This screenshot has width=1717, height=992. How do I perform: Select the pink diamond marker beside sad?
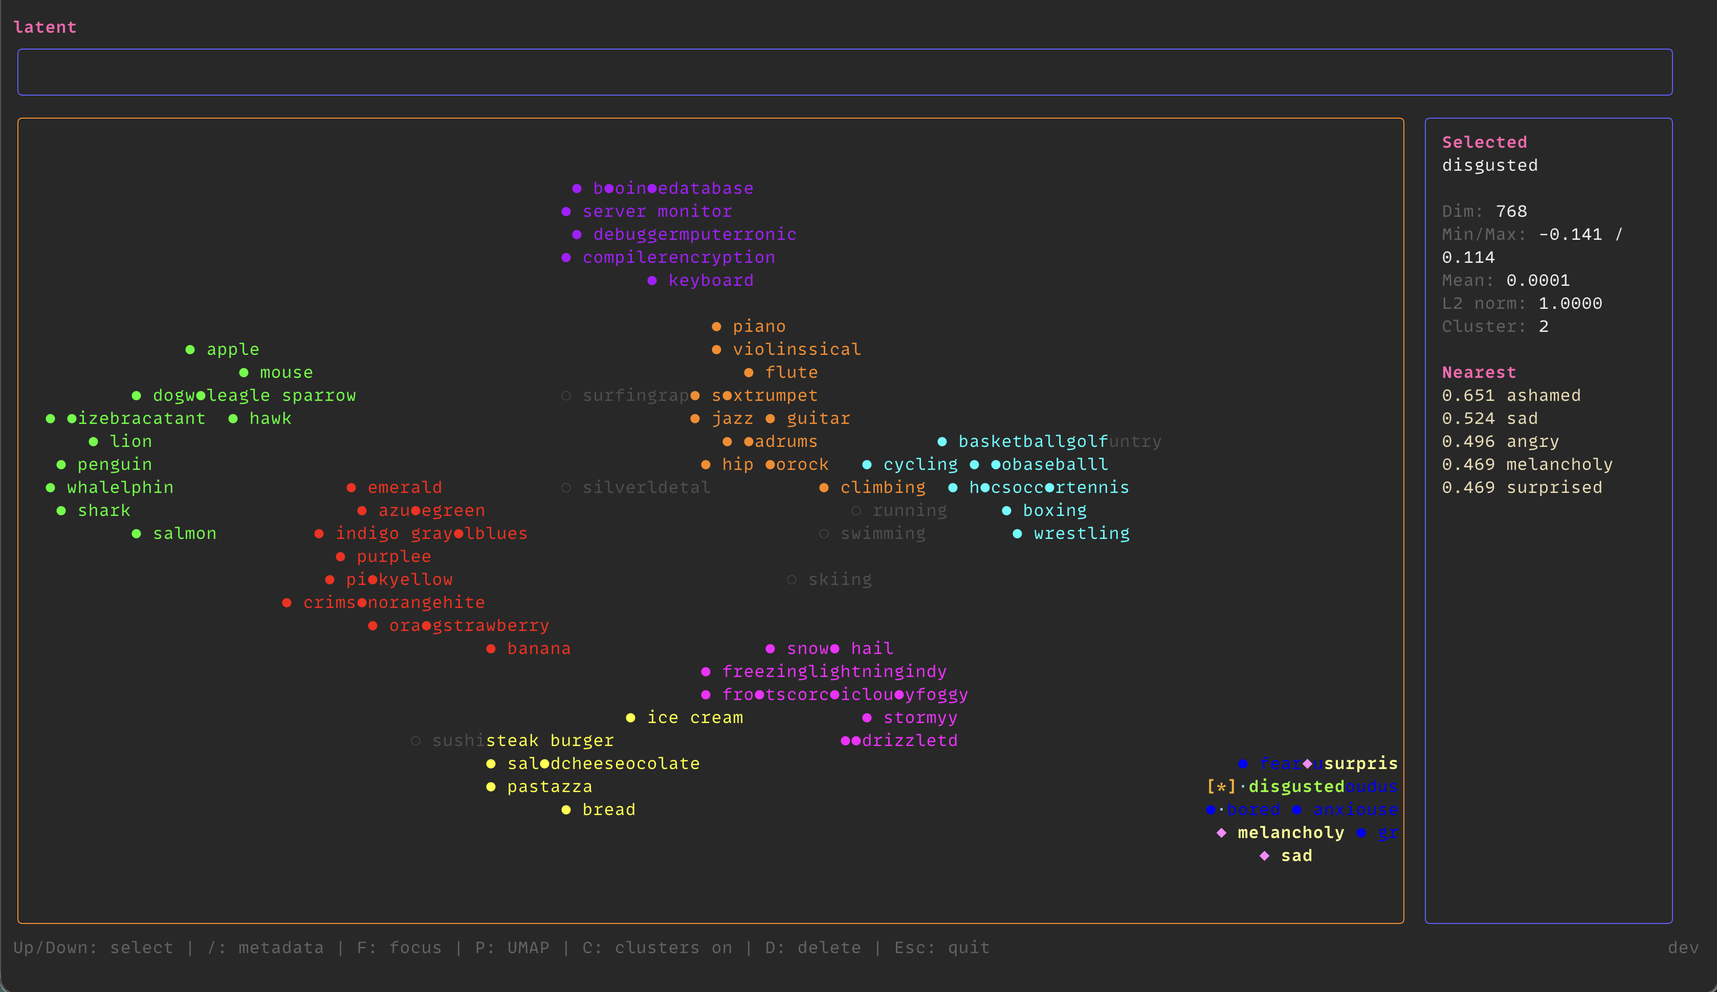point(1264,856)
